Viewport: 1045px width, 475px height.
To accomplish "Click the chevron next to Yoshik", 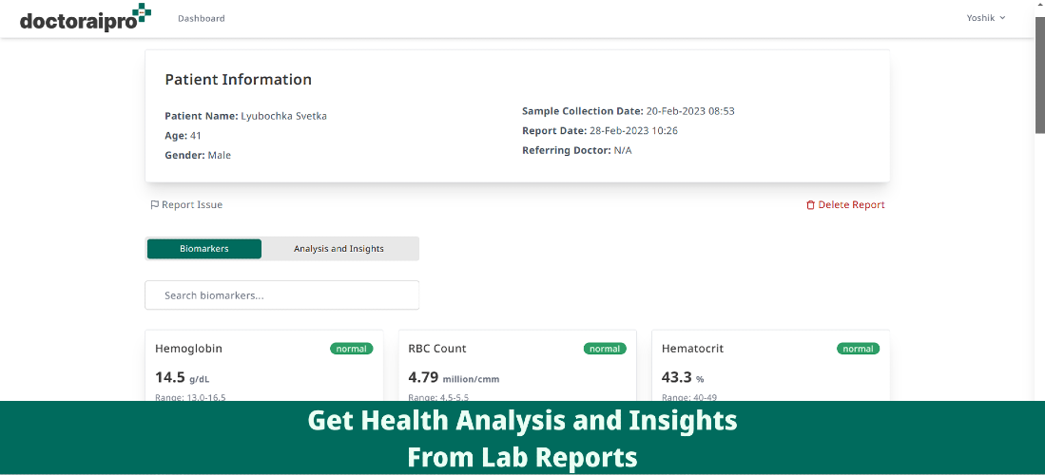I will [x=1002, y=19].
